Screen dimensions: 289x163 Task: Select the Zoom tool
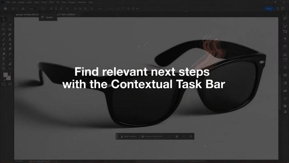click(4, 69)
